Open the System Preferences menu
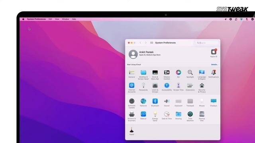Image resolution: width=255 pixels, height=143 pixels. click(x=36, y=19)
